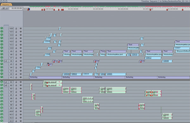Screen dimensions: 190x123
Task: Select the Text clip on track V11
Action: click(133, 45)
